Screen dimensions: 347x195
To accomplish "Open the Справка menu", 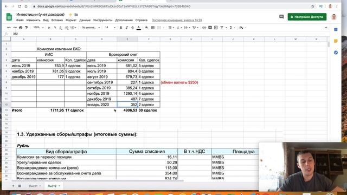I will coord(142,20).
